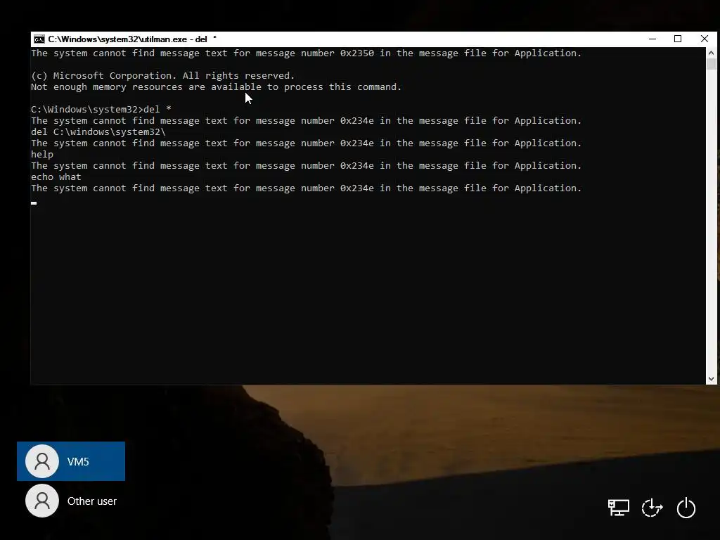Minimize the utilman.exe console window

pos(652,39)
